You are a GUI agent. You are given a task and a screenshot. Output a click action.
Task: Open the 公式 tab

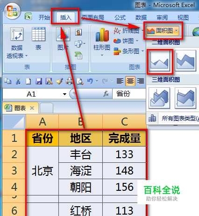coord(120,17)
